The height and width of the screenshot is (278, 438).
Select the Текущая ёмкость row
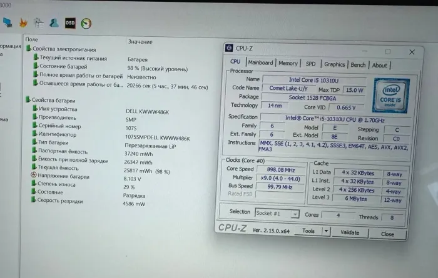100,169
